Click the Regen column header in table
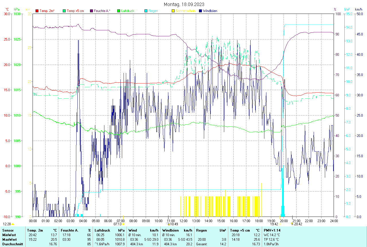Screen dimensions: 367x247 [x=201, y=230]
